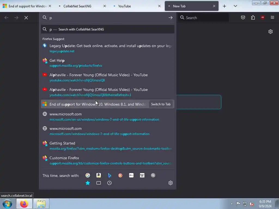Close the CollabNet SearXNG tab
This screenshot has width=279, height=209.
coord(104,6)
